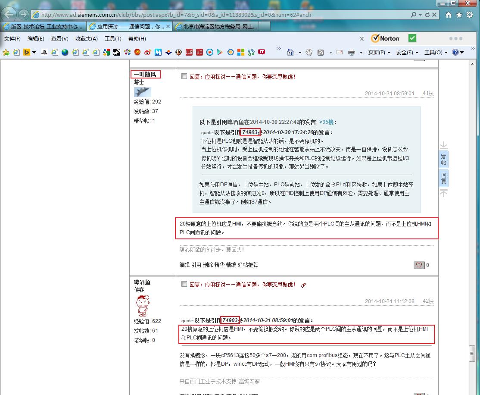Tick checkbox on post 41楼 reply title
The image size is (480, 395).
[x=184, y=76]
